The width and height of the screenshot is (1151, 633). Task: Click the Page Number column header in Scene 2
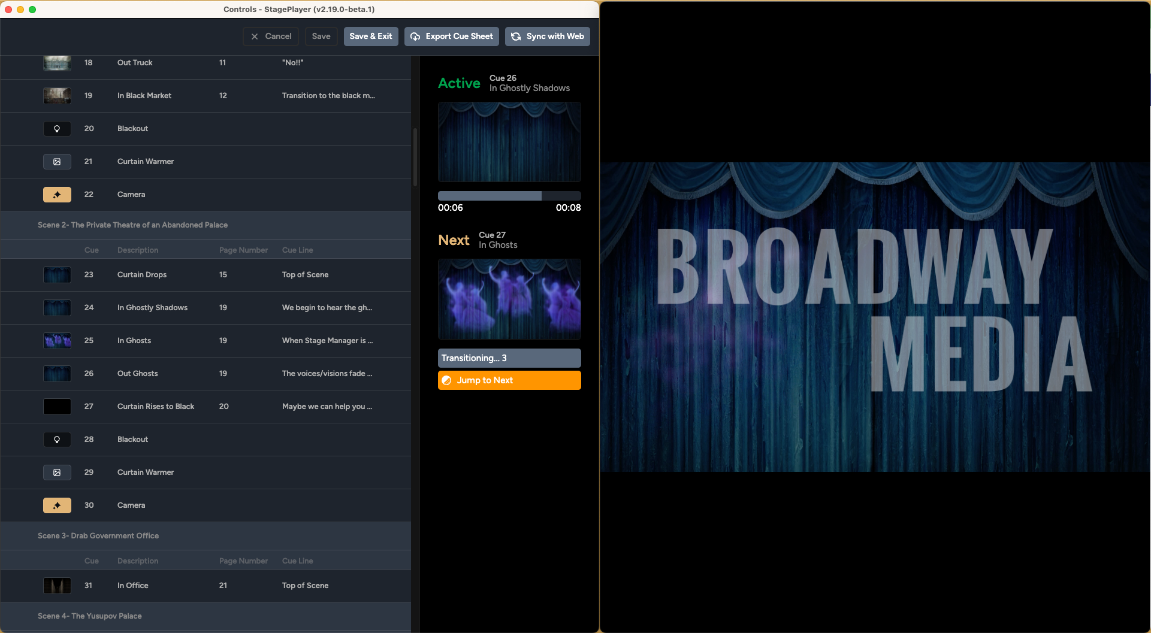[x=243, y=250]
